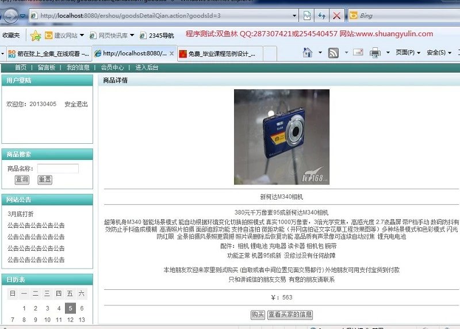Select day 13 in the calendar

pyautogui.click(x=82, y=320)
